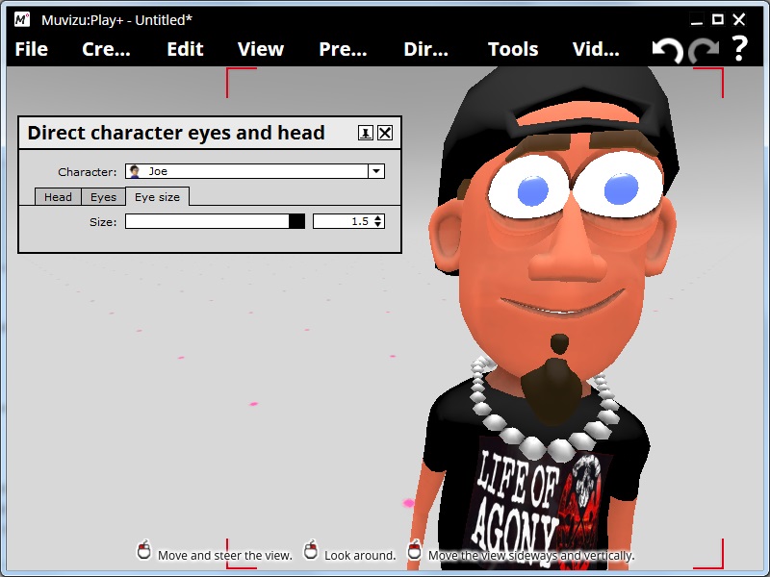The height and width of the screenshot is (577, 770).
Task: Click the eye Size slider track
Action: click(x=215, y=221)
